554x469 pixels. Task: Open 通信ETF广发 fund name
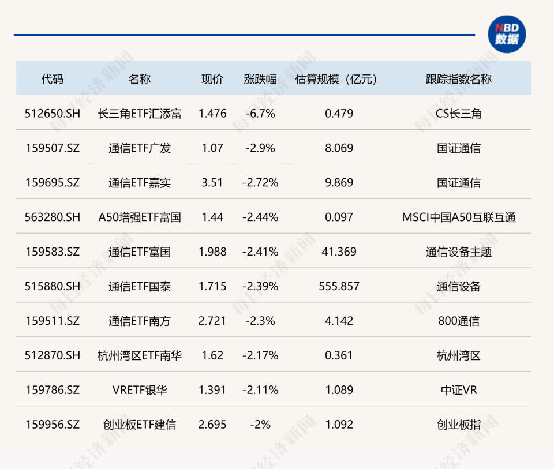click(x=140, y=148)
